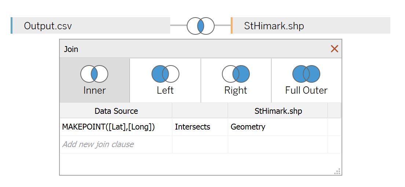This screenshot has height=187, width=405.
Task: Choose the Full Outer join label
Action: [x=306, y=90]
